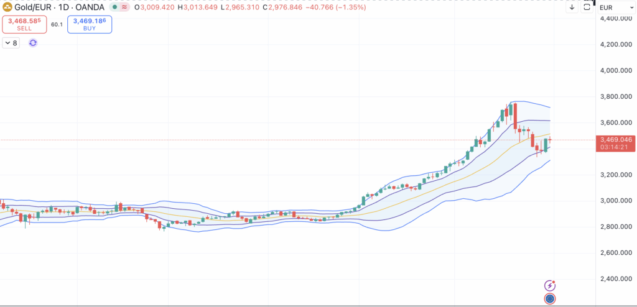Click the purple circular sync arrows icon
The image size is (637, 307).
33,43
